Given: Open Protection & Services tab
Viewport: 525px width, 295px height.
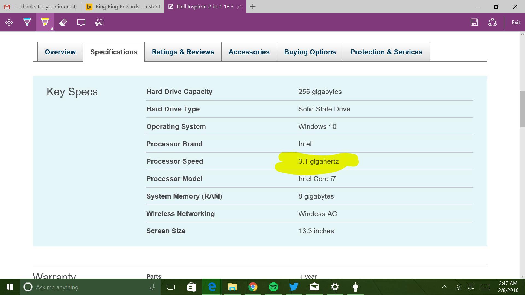Looking at the screenshot, I should [x=386, y=52].
